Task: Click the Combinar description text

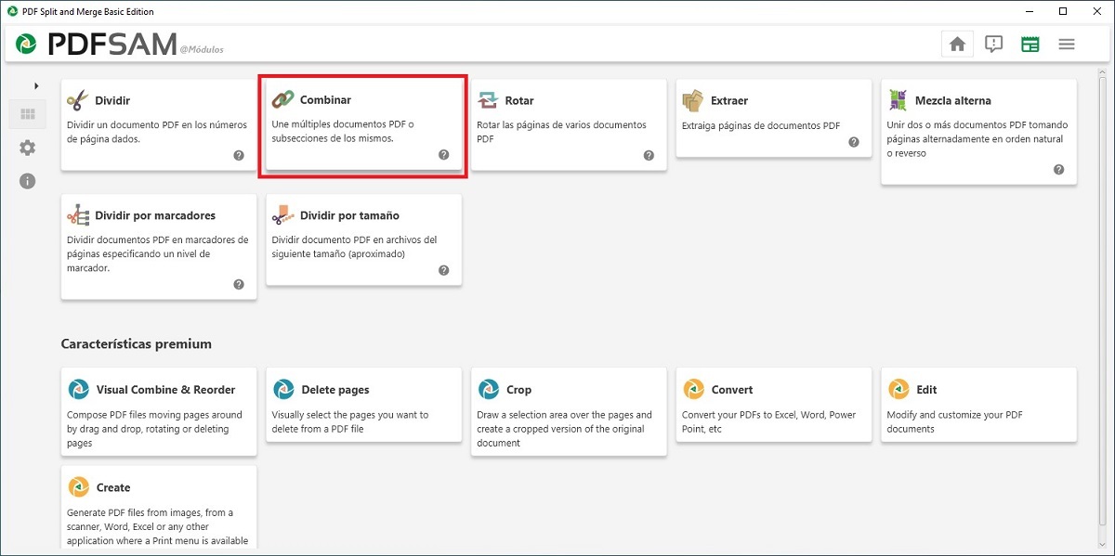Action: (x=343, y=131)
